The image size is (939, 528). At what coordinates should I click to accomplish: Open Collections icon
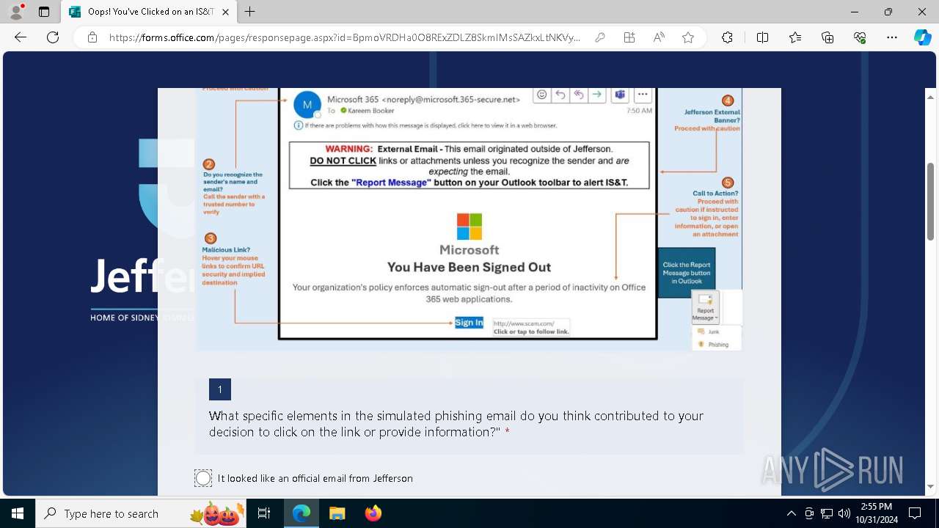coord(827,37)
